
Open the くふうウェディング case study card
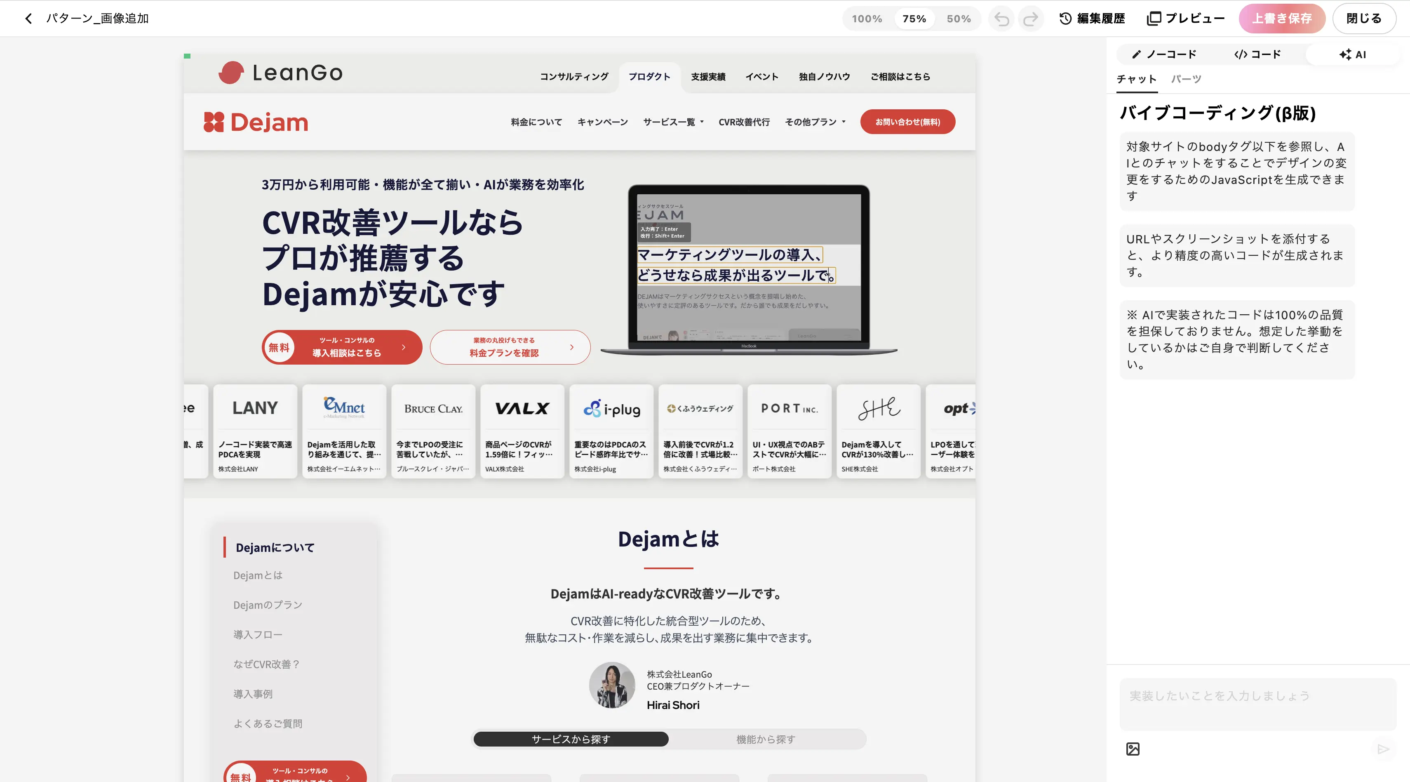coord(700,431)
